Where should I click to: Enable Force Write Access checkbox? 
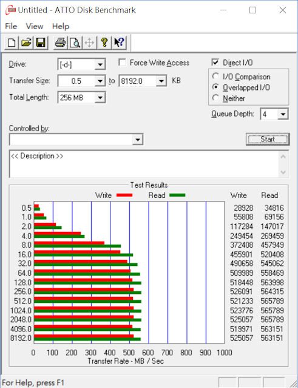coord(122,63)
